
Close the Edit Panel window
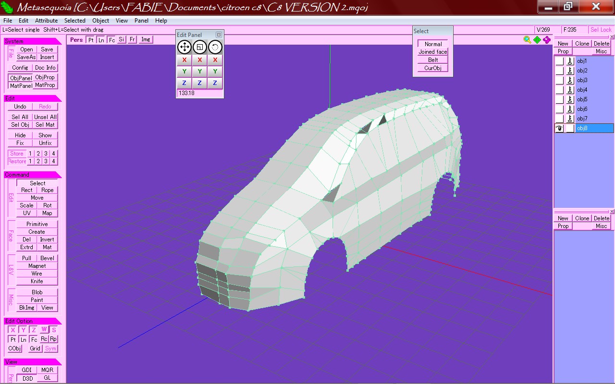[219, 35]
